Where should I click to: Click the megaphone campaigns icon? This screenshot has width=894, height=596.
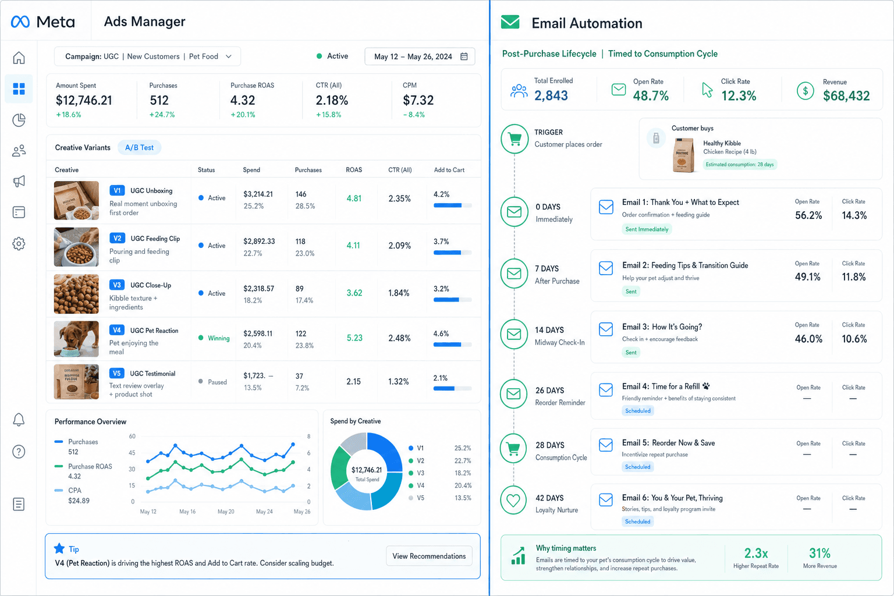click(19, 182)
